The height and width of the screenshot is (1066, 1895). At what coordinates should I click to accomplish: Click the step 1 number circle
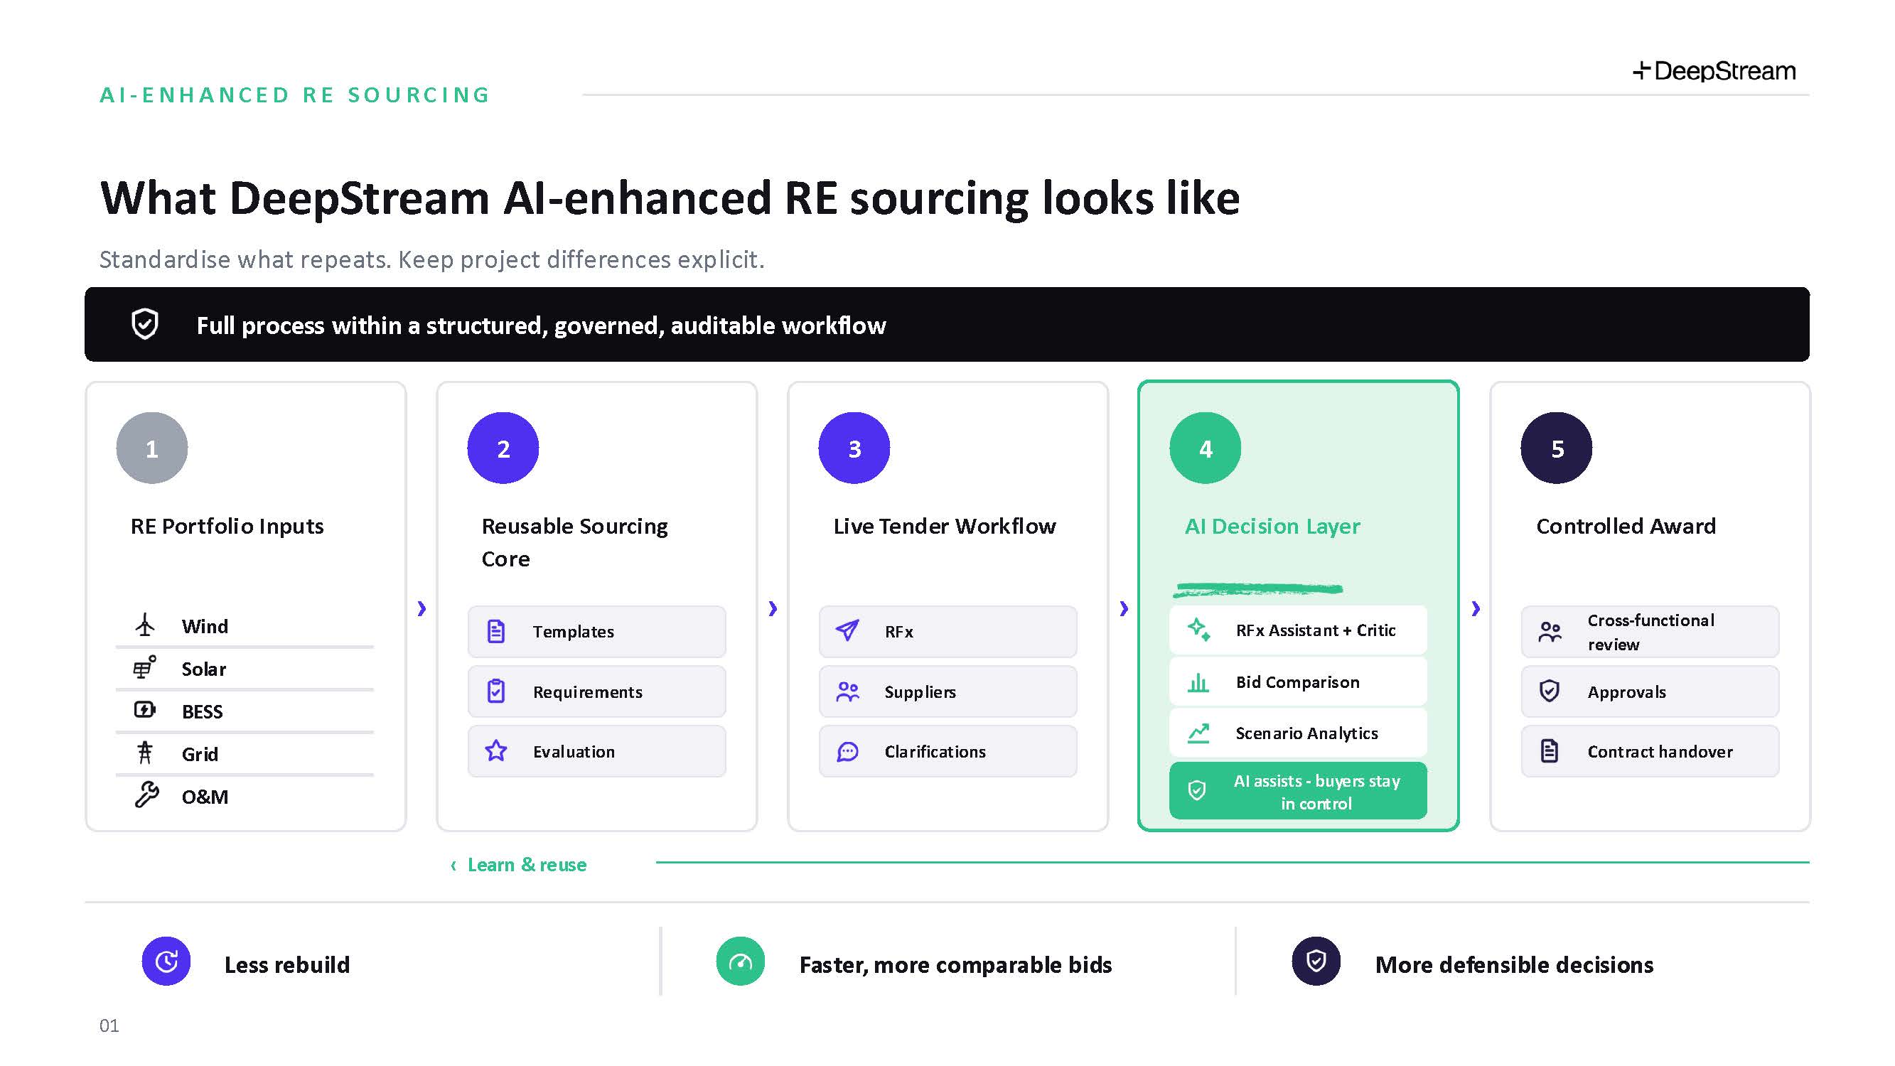tap(151, 448)
